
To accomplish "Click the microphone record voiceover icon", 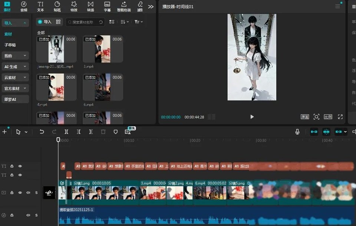I will (297, 132).
